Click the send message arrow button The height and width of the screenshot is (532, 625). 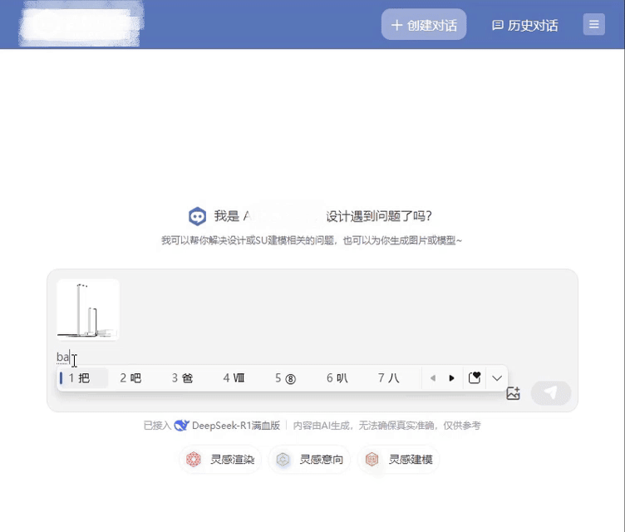click(x=550, y=393)
